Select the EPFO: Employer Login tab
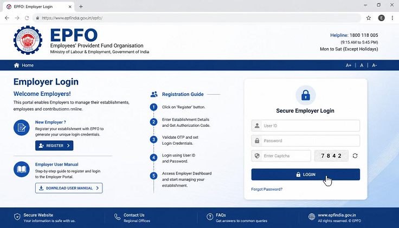Screen dimensions: 399x228 tap(38, 7)
